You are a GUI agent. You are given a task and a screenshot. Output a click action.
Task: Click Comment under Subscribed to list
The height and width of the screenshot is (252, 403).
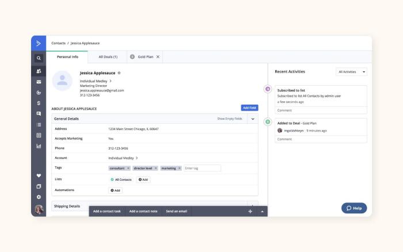tap(284, 110)
